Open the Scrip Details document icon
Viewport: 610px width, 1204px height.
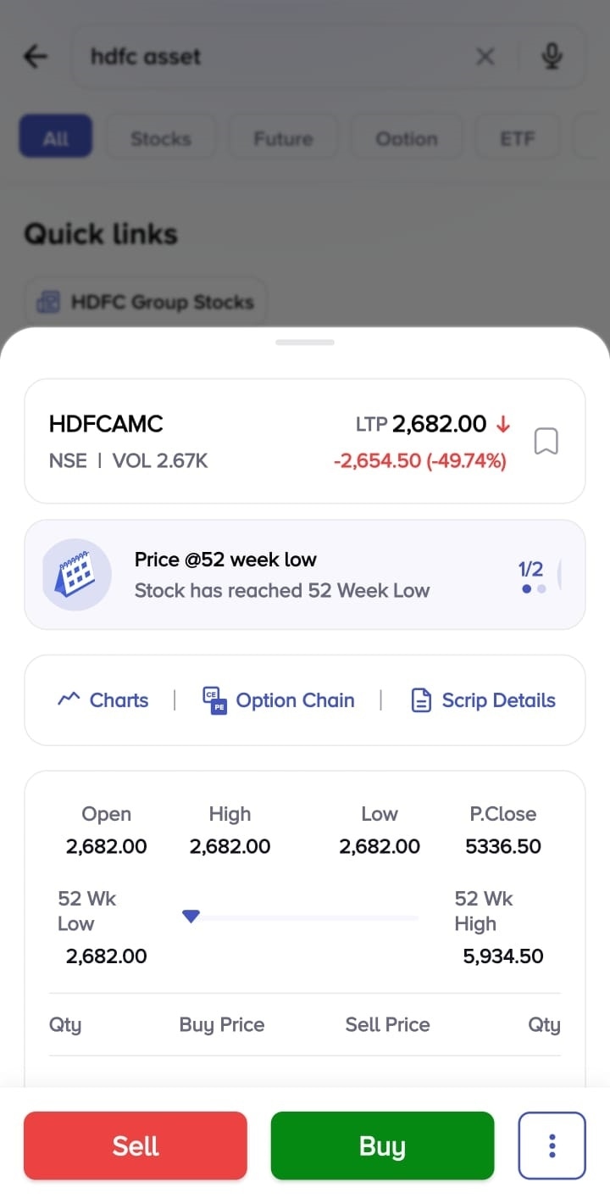421,700
